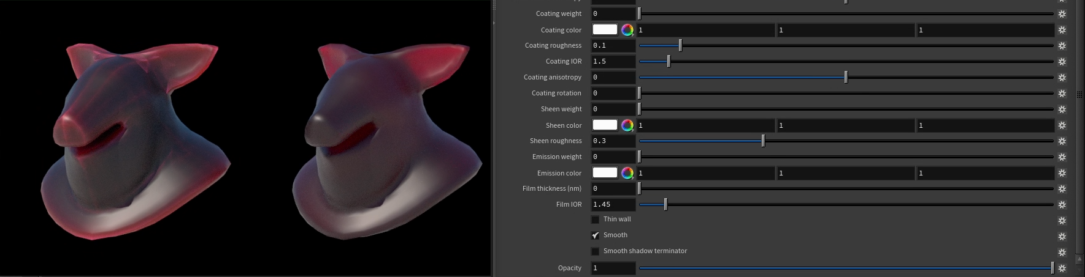Click the Coating weight slider handle
Viewport: 1085px width, 277px height.
coord(639,13)
